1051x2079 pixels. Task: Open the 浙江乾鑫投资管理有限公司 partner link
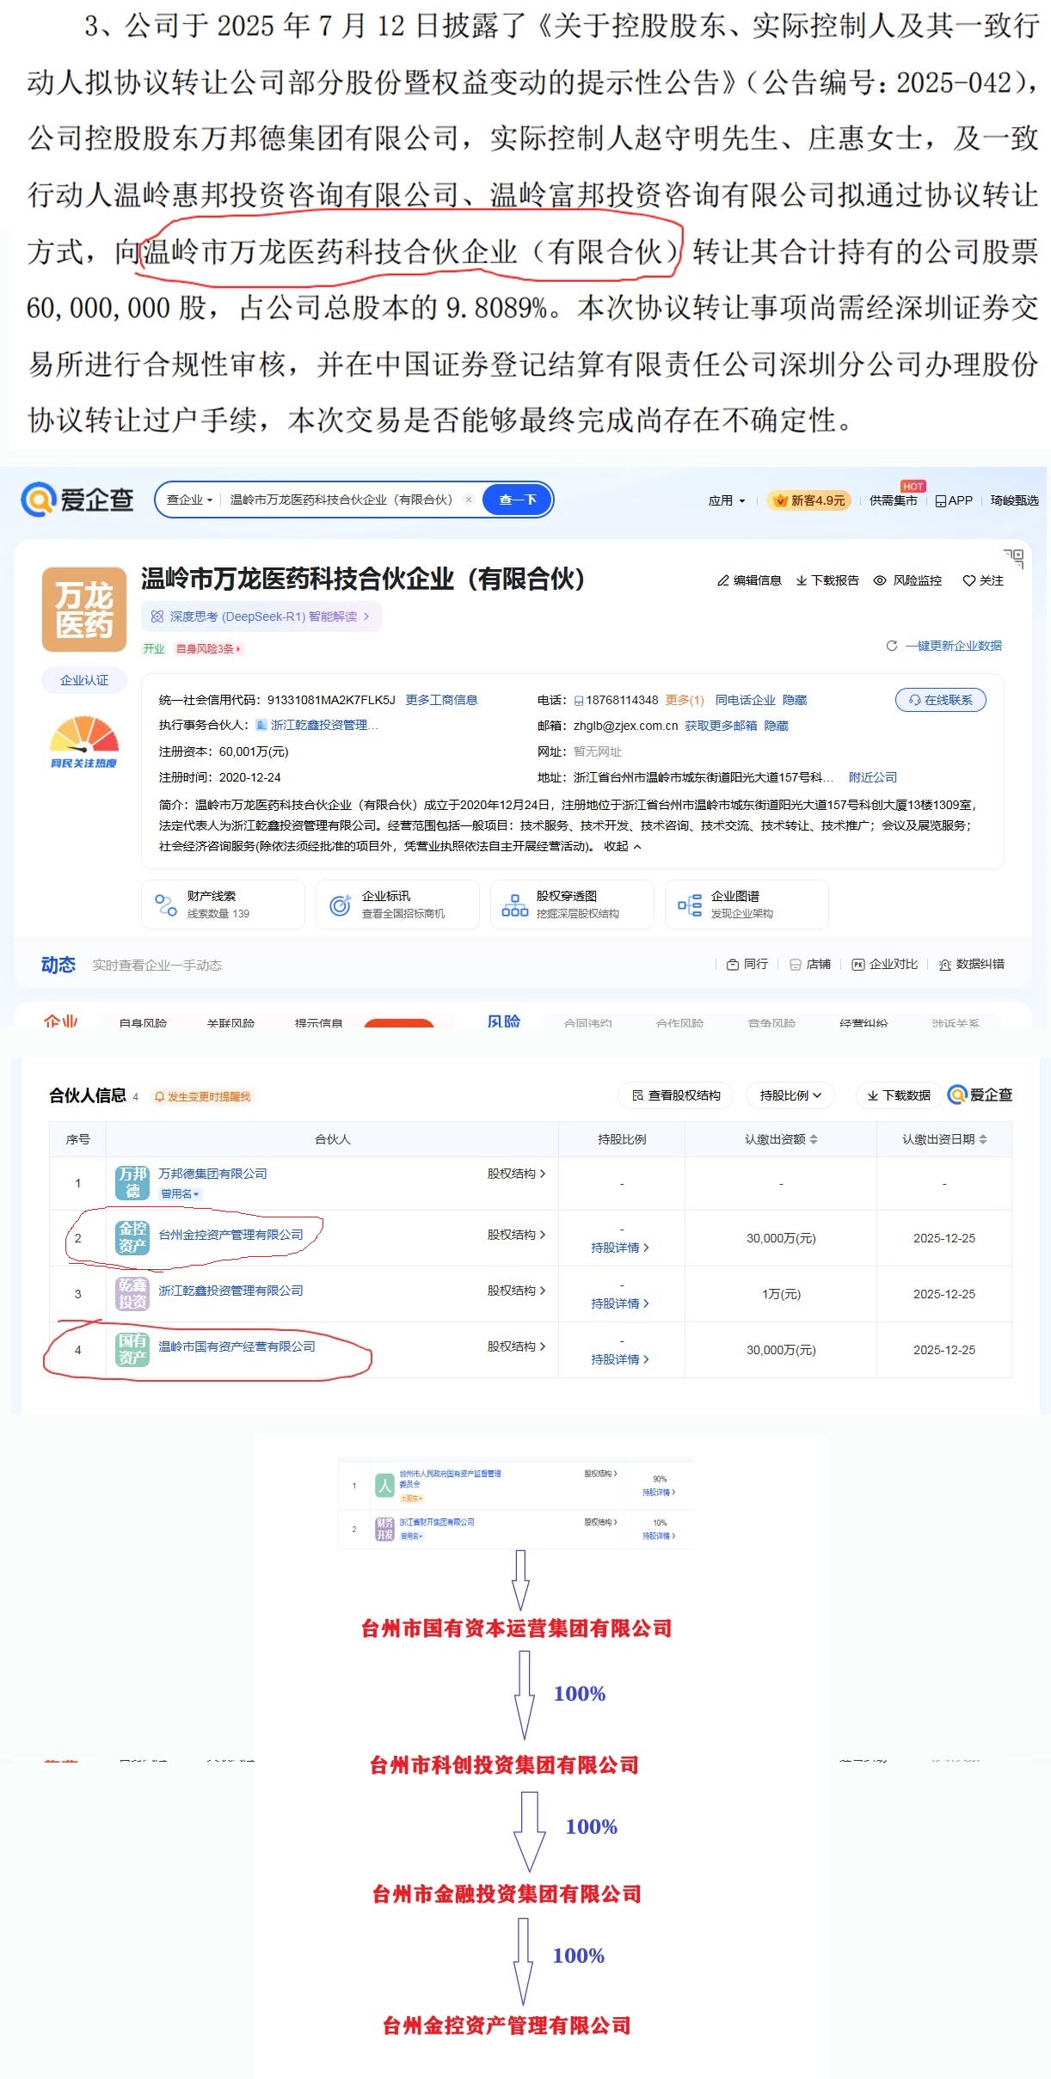[x=231, y=1291]
